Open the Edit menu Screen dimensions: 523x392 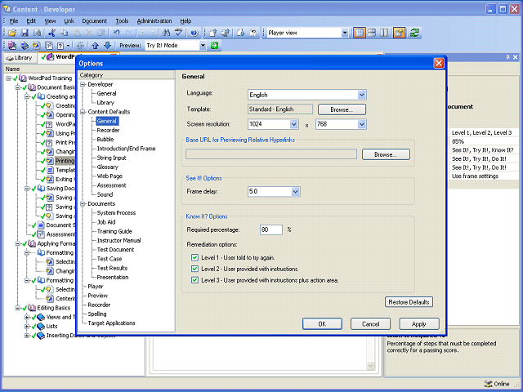click(x=31, y=21)
